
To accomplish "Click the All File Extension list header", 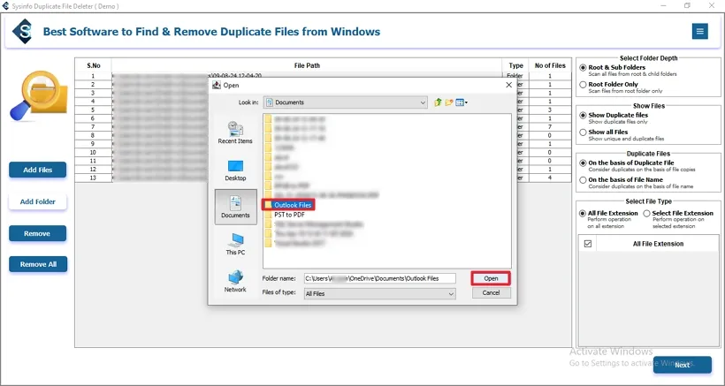I will pos(658,244).
